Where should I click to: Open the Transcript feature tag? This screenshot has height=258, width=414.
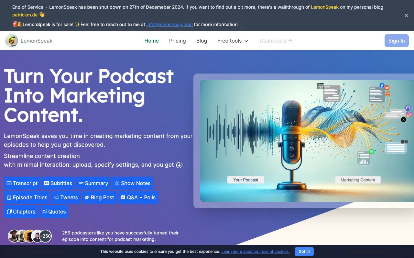click(x=22, y=183)
